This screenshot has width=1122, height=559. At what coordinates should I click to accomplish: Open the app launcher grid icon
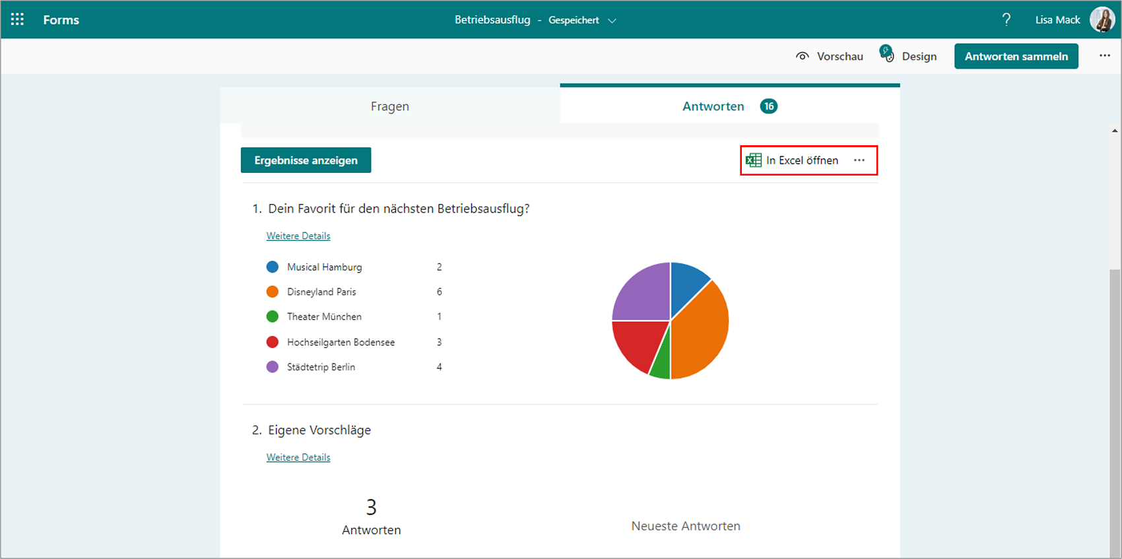(x=17, y=20)
